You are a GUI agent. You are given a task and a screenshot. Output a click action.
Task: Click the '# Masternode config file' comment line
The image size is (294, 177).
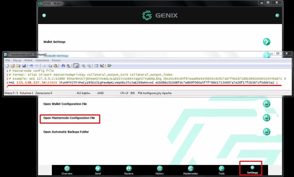pos(31,71)
